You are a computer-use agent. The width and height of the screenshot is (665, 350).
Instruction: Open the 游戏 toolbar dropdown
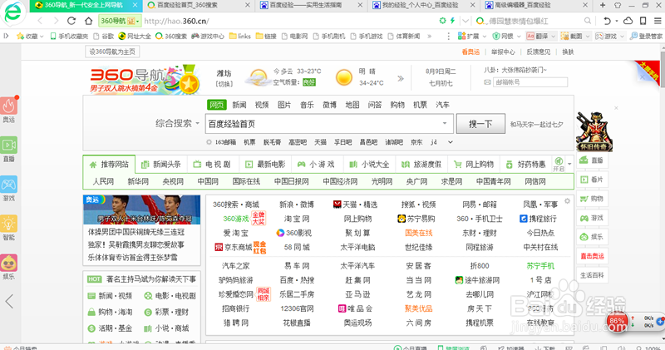click(609, 36)
